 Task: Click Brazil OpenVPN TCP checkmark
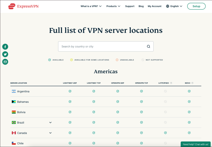[141, 122]
